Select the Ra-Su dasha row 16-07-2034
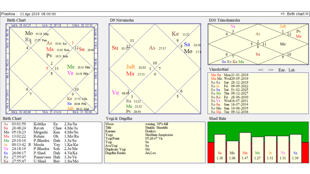Viewport: 310px width, 174px height. [x=229, y=104]
